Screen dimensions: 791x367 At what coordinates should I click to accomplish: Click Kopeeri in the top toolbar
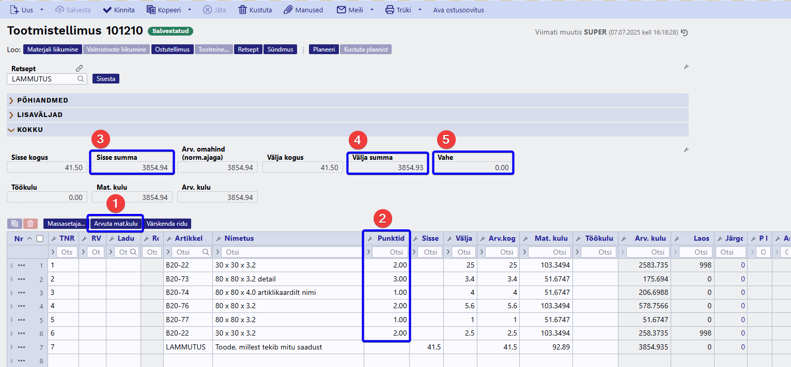(x=164, y=10)
